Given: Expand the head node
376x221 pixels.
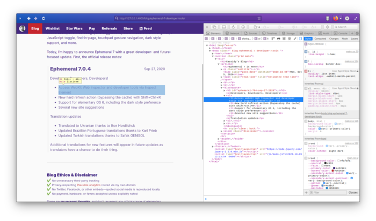Looking at the screenshot, I should [210, 48].
